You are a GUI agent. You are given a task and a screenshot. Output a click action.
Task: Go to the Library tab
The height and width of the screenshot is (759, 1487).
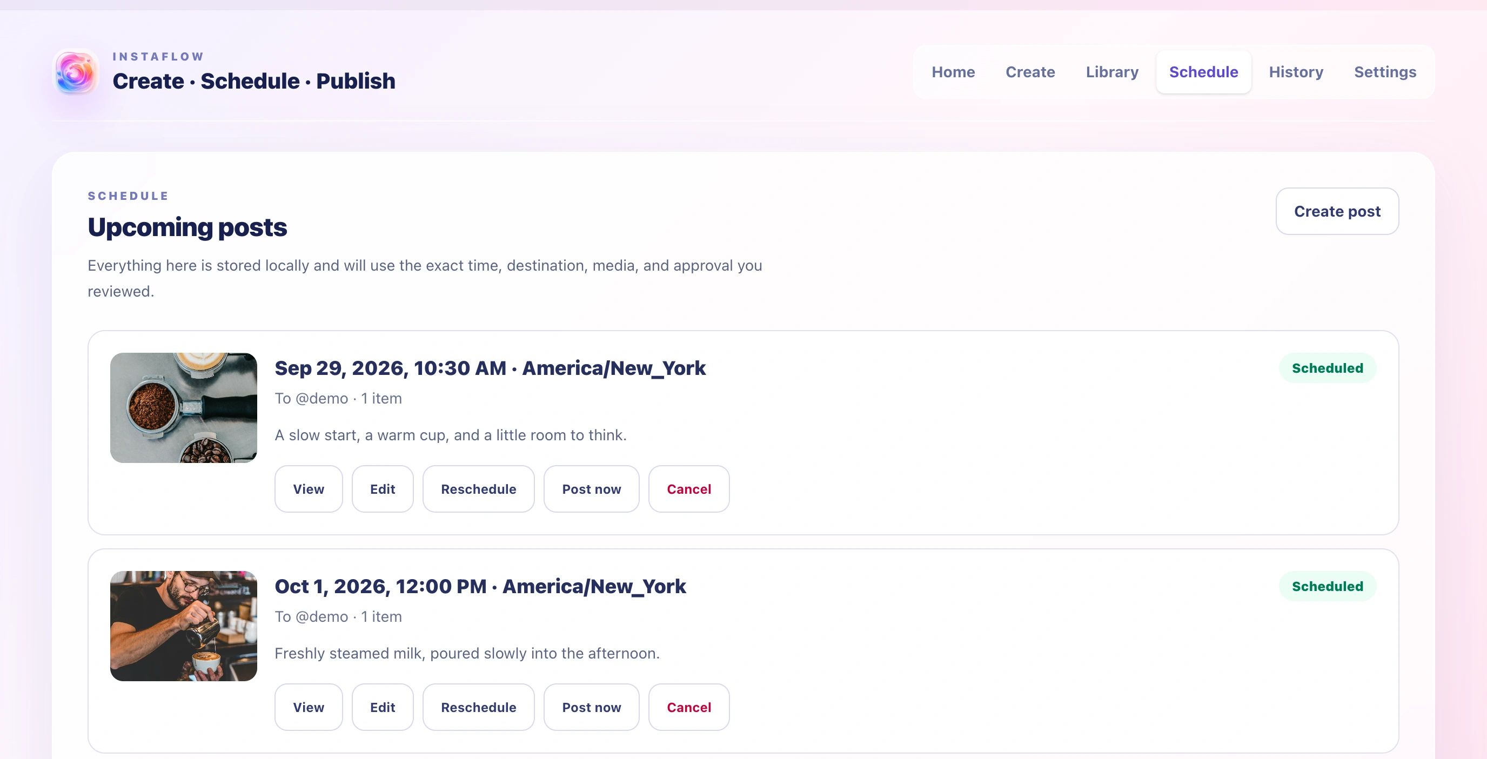[1112, 72]
